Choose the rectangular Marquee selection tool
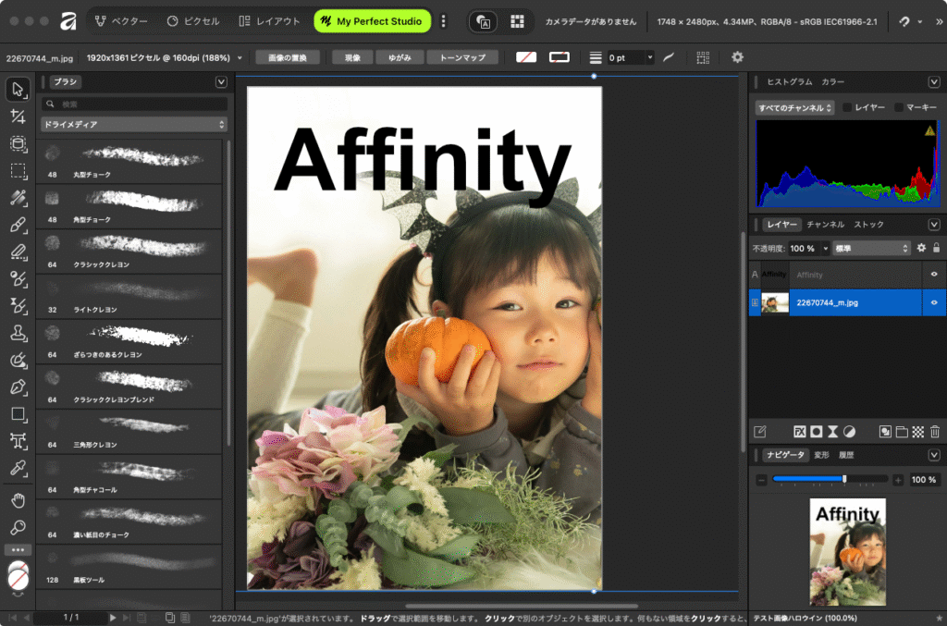The image size is (947, 626). click(x=18, y=170)
